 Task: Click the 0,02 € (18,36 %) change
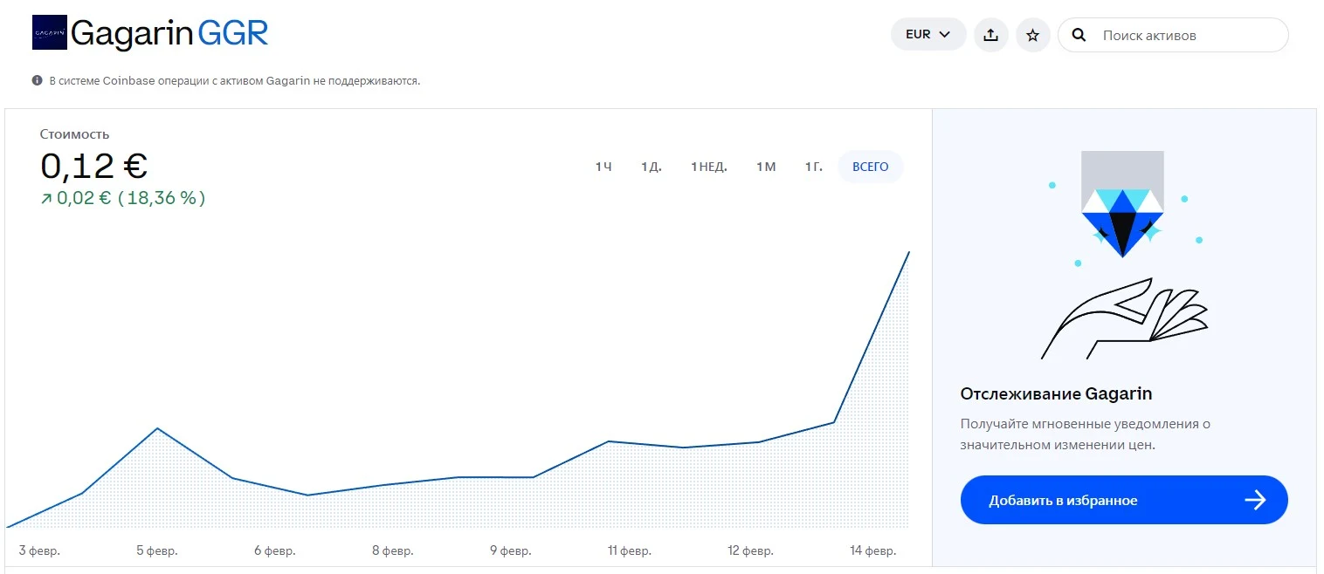click(x=123, y=198)
